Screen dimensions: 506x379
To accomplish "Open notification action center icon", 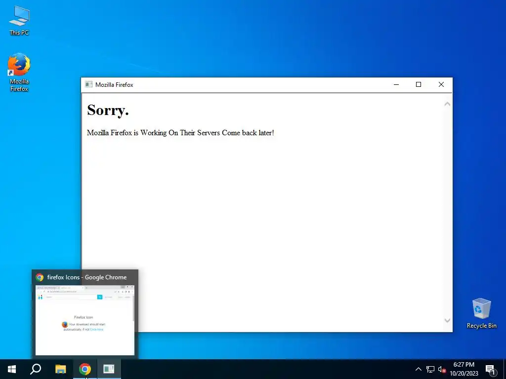I will click(x=490, y=370).
